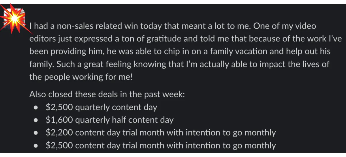Click the "$2,200 content day trial month" item
The width and height of the screenshot is (346, 157).
(161, 133)
